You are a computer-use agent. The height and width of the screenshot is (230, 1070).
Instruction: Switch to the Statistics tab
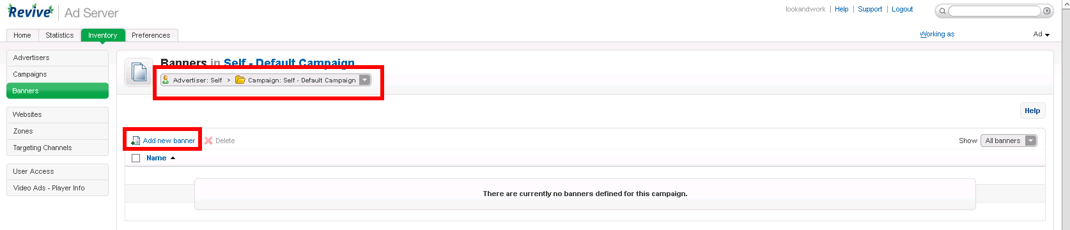coord(59,35)
